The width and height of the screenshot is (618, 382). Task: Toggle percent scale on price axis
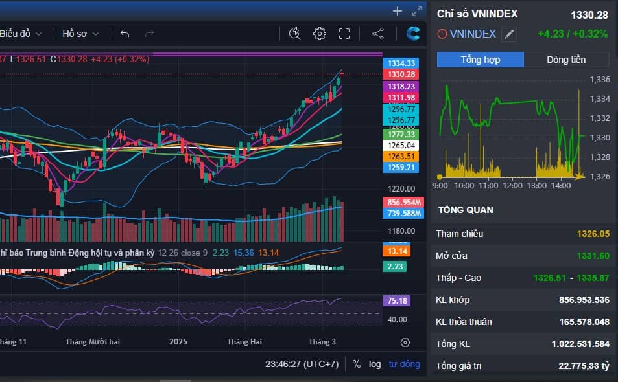(x=356, y=364)
